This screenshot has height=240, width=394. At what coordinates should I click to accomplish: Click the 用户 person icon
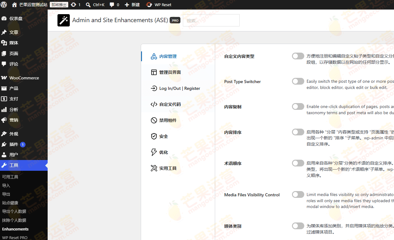click(4, 155)
